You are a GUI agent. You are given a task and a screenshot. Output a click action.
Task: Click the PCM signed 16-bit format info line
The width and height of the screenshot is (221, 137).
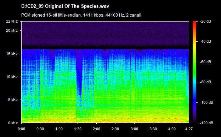coord(81,15)
